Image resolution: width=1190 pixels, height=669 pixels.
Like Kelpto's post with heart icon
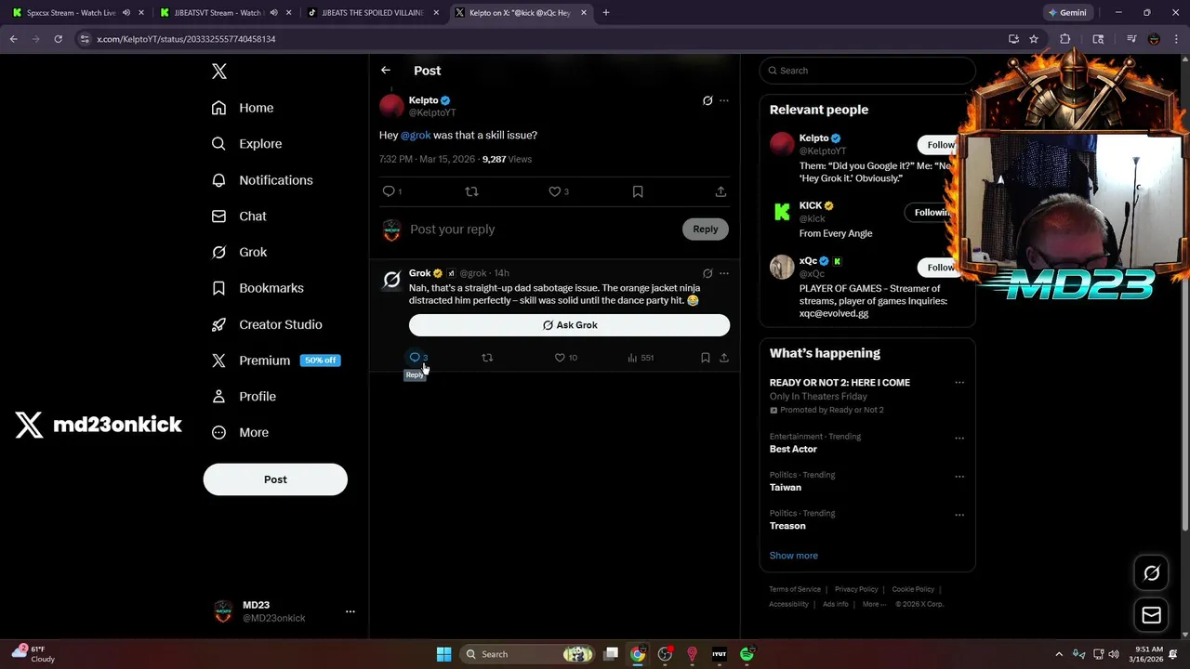(555, 191)
